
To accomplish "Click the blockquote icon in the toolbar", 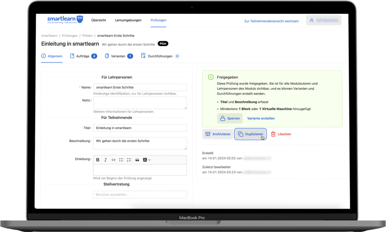I will 137,160.
